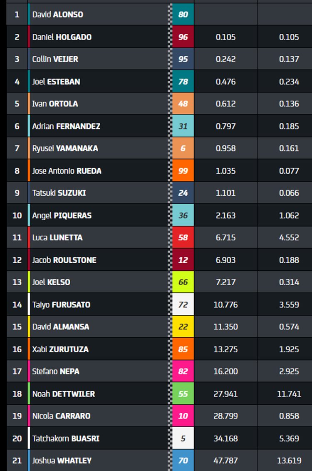The width and height of the screenshot is (312, 471).
Task: Select Tatsuki SUZUKI in results
Action: (x=59, y=193)
